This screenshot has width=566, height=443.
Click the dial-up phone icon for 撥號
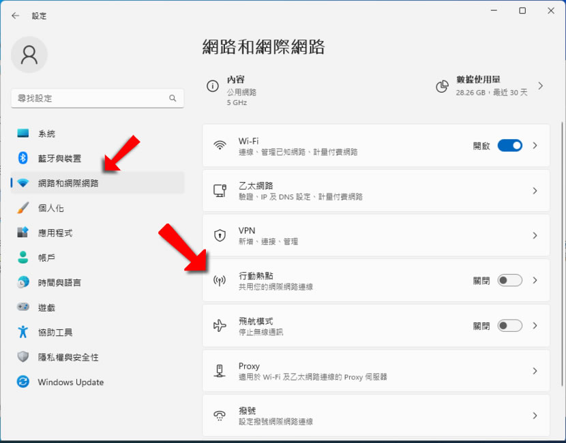(220, 416)
